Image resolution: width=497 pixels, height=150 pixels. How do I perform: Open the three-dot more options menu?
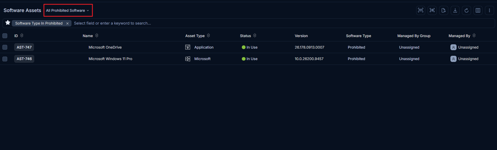[490, 10]
